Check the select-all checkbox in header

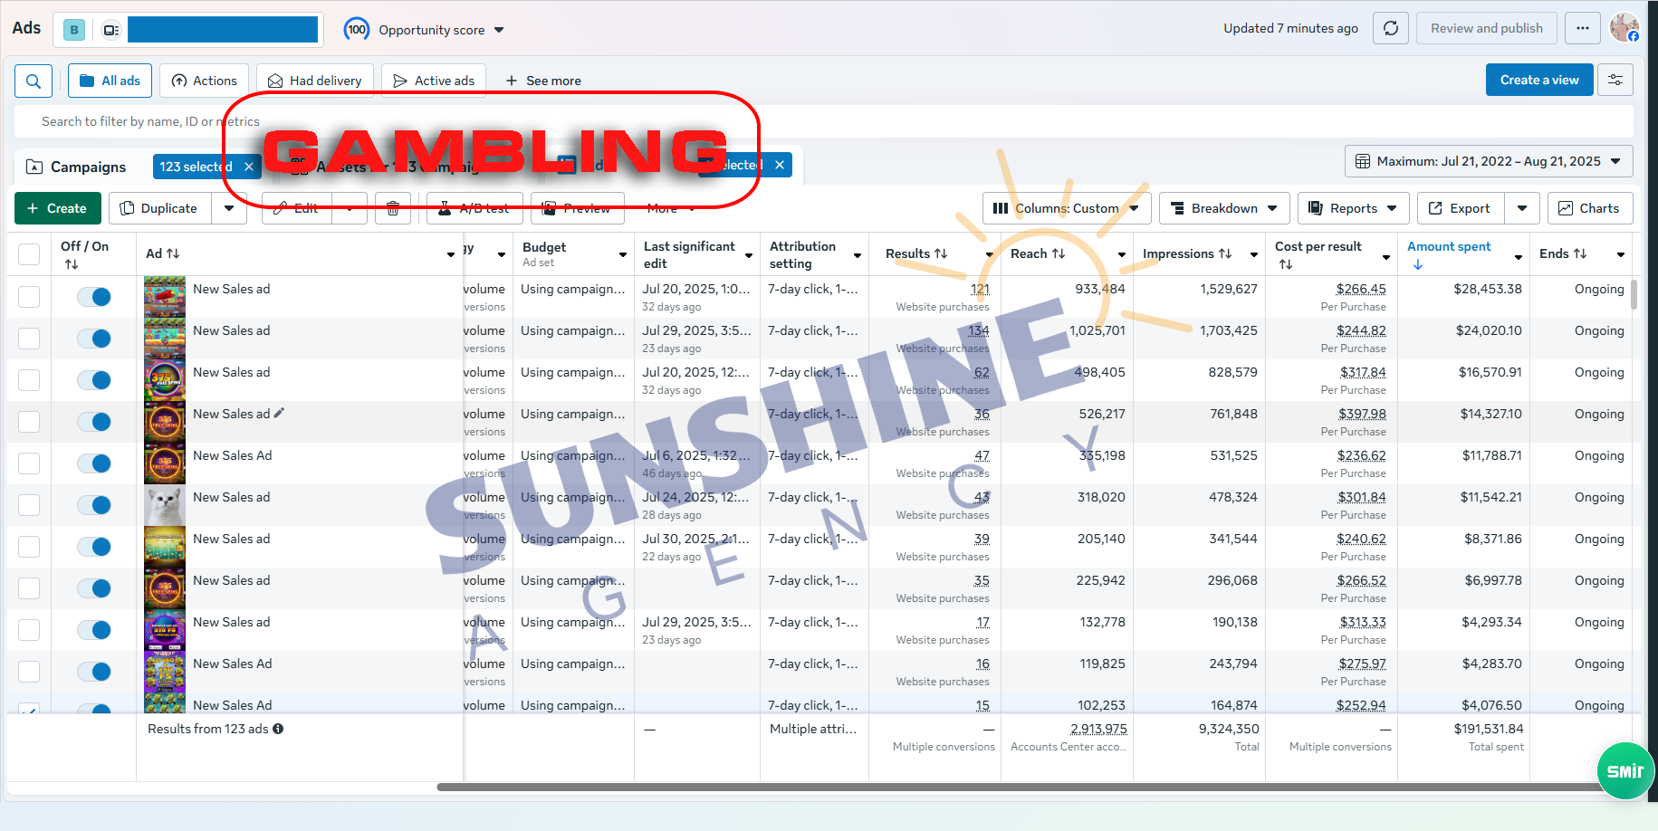pyautogui.click(x=29, y=254)
